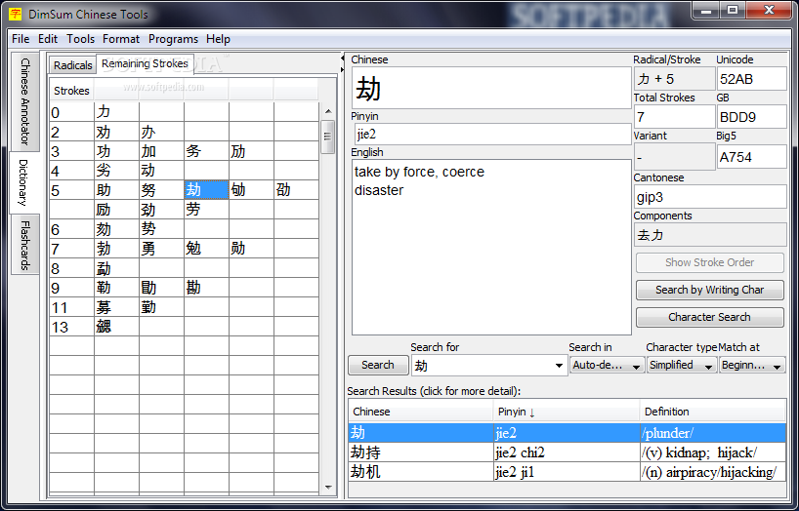Click the Total Strokes field showing 7
The image size is (799, 511).
[x=675, y=117]
